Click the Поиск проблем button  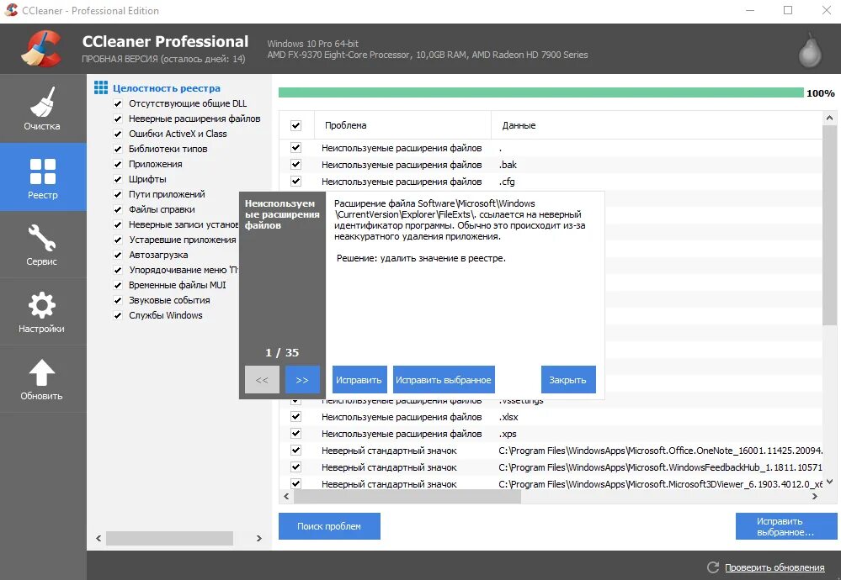pyautogui.click(x=329, y=526)
